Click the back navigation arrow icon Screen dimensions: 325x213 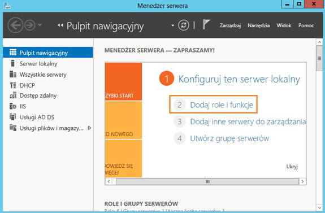click(15, 25)
